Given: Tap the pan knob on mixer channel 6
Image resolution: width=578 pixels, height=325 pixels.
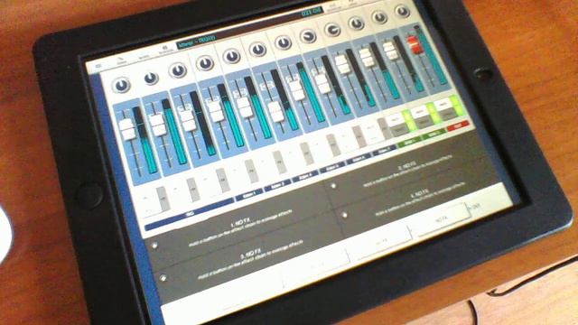Looking at the screenshot, I should tap(257, 49).
